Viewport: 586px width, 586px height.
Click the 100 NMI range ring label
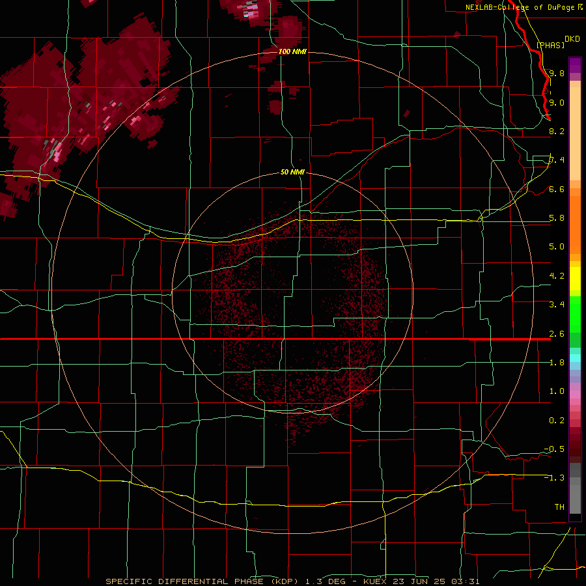click(292, 51)
